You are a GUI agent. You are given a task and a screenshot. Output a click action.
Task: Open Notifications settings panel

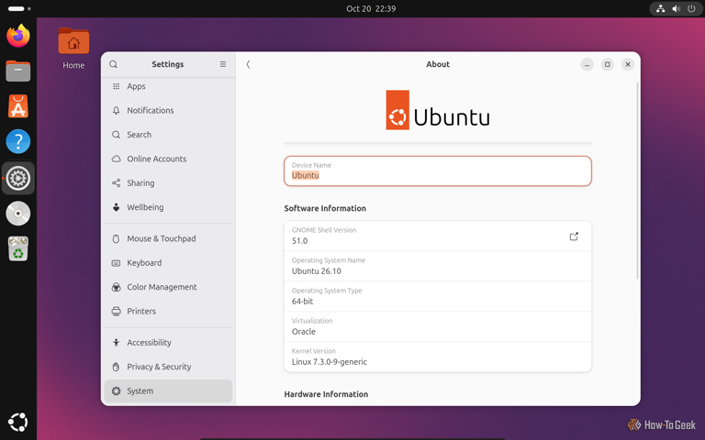pos(168,110)
